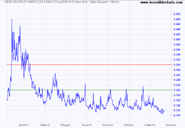Click the chart title 'CBOE VOLATILITY INDEX [ VIX ]'

pos(25,2)
